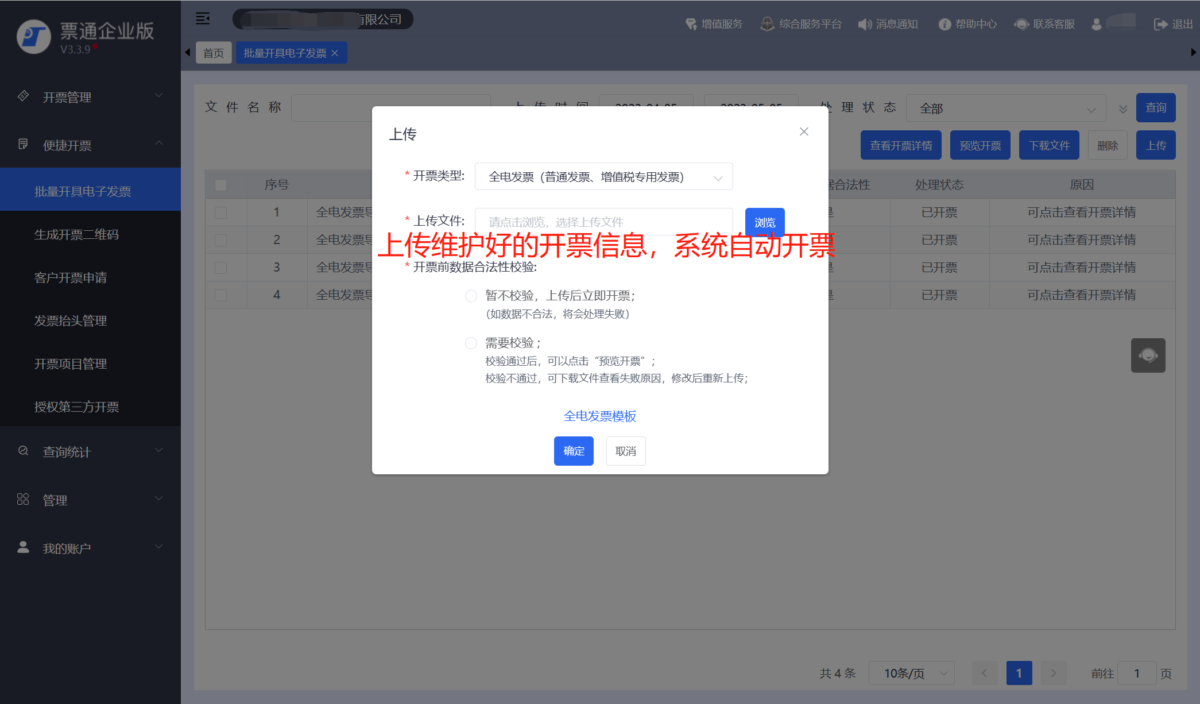
Task: Check the row 3 checkbox
Action: click(220, 268)
